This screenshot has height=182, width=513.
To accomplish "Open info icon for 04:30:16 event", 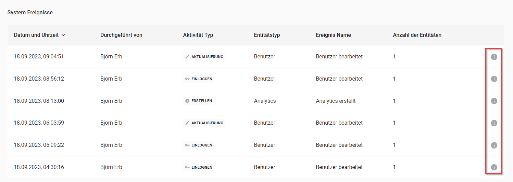I will [494, 167].
